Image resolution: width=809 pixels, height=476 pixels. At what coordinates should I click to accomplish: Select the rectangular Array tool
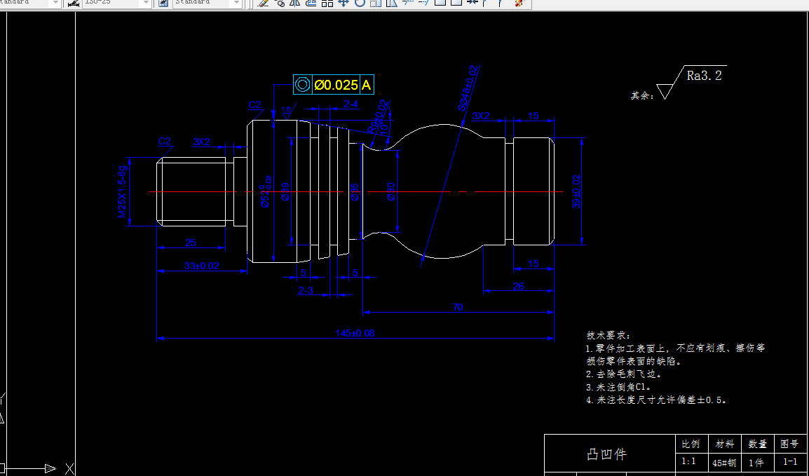pos(327,5)
